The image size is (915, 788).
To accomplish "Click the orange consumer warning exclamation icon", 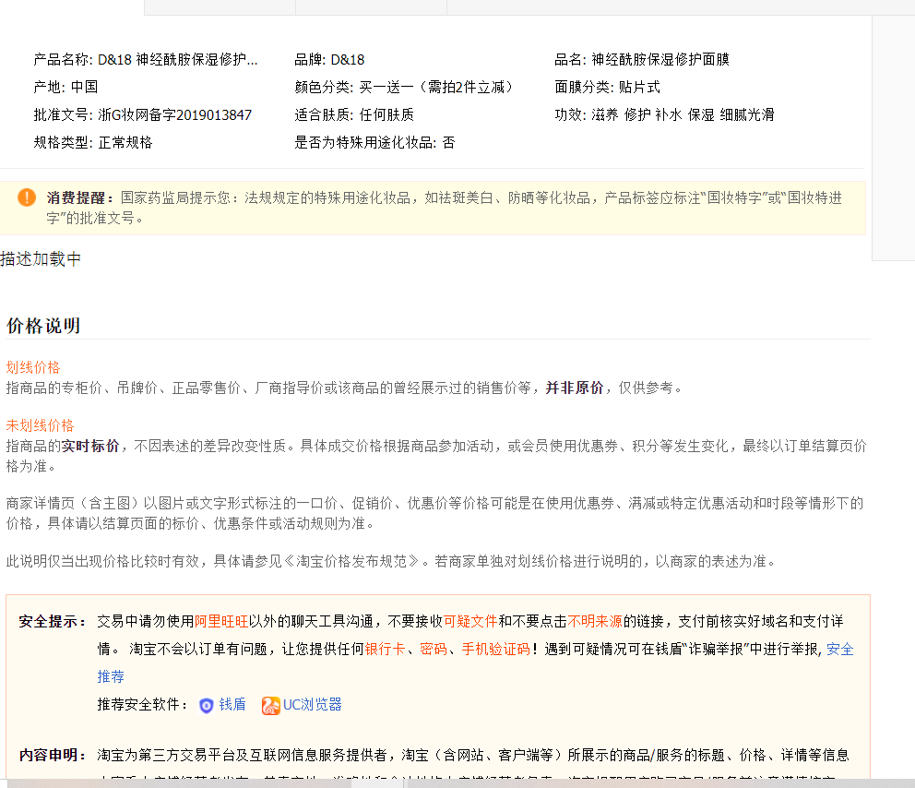I will point(27,197).
